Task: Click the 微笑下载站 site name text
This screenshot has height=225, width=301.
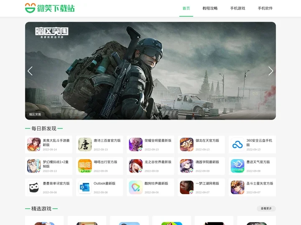Action: [x=56, y=8]
